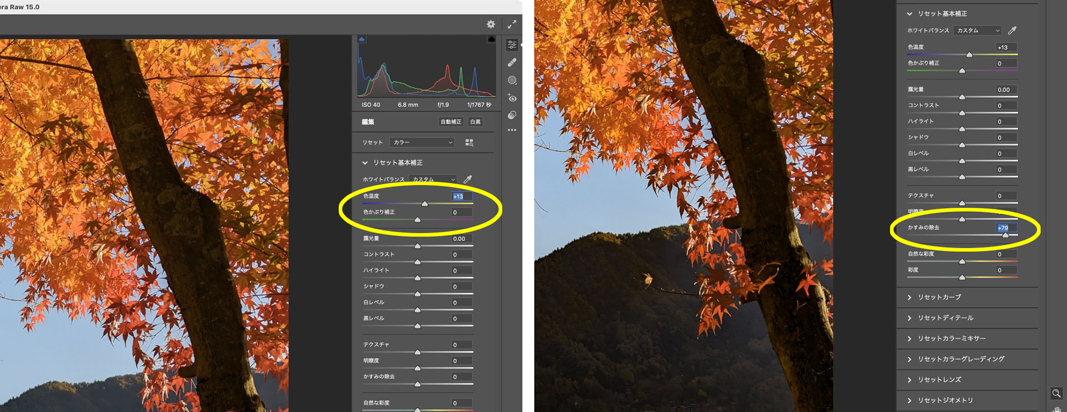Click 白レベル value field in right window
The width and height of the screenshot is (1067, 412).
pyautogui.click(x=1006, y=154)
